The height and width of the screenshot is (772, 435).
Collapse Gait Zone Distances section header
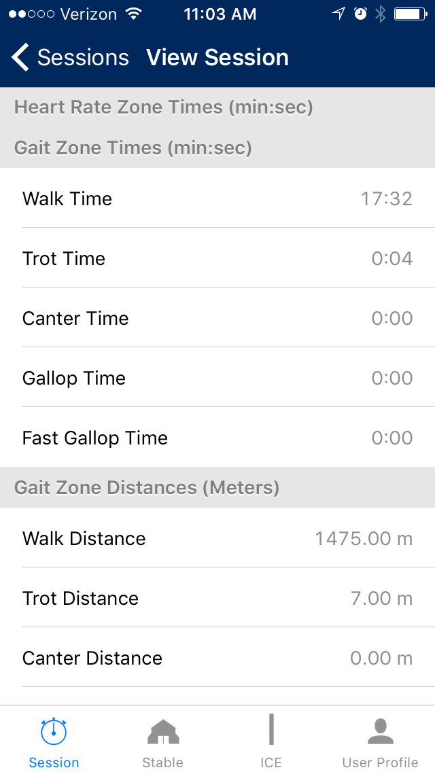[x=147, y=488]
